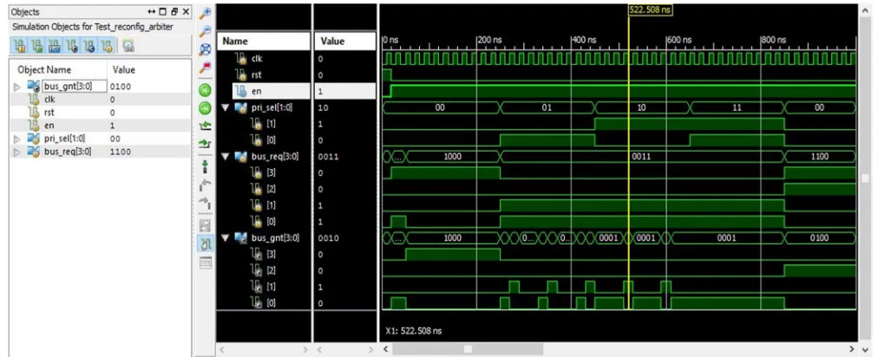Click the Objects panel restore icon
Viewport: 878px width, 357px height.
tap(174, 12)
